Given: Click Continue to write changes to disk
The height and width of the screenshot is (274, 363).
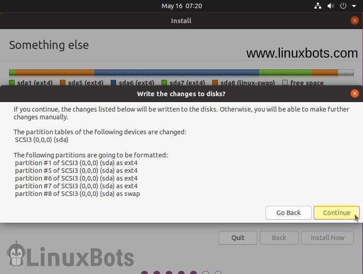Looking at the screenshot, I should coord(337,213).
